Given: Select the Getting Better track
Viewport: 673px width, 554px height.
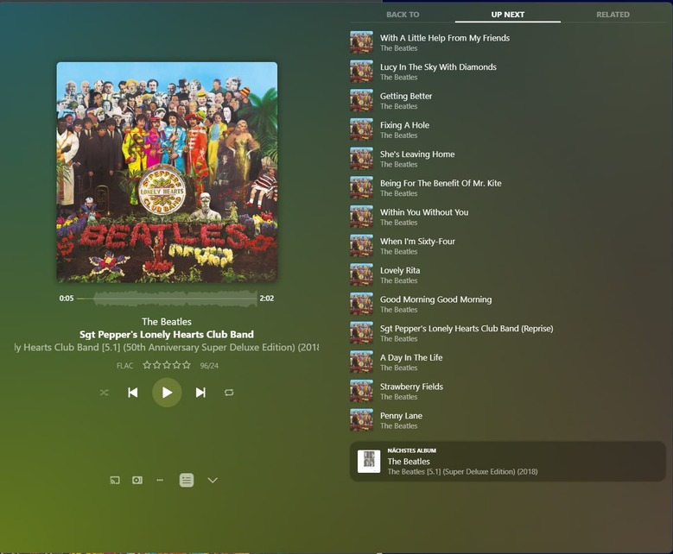Looking at the screenshot, I should [x=507, y=100].
